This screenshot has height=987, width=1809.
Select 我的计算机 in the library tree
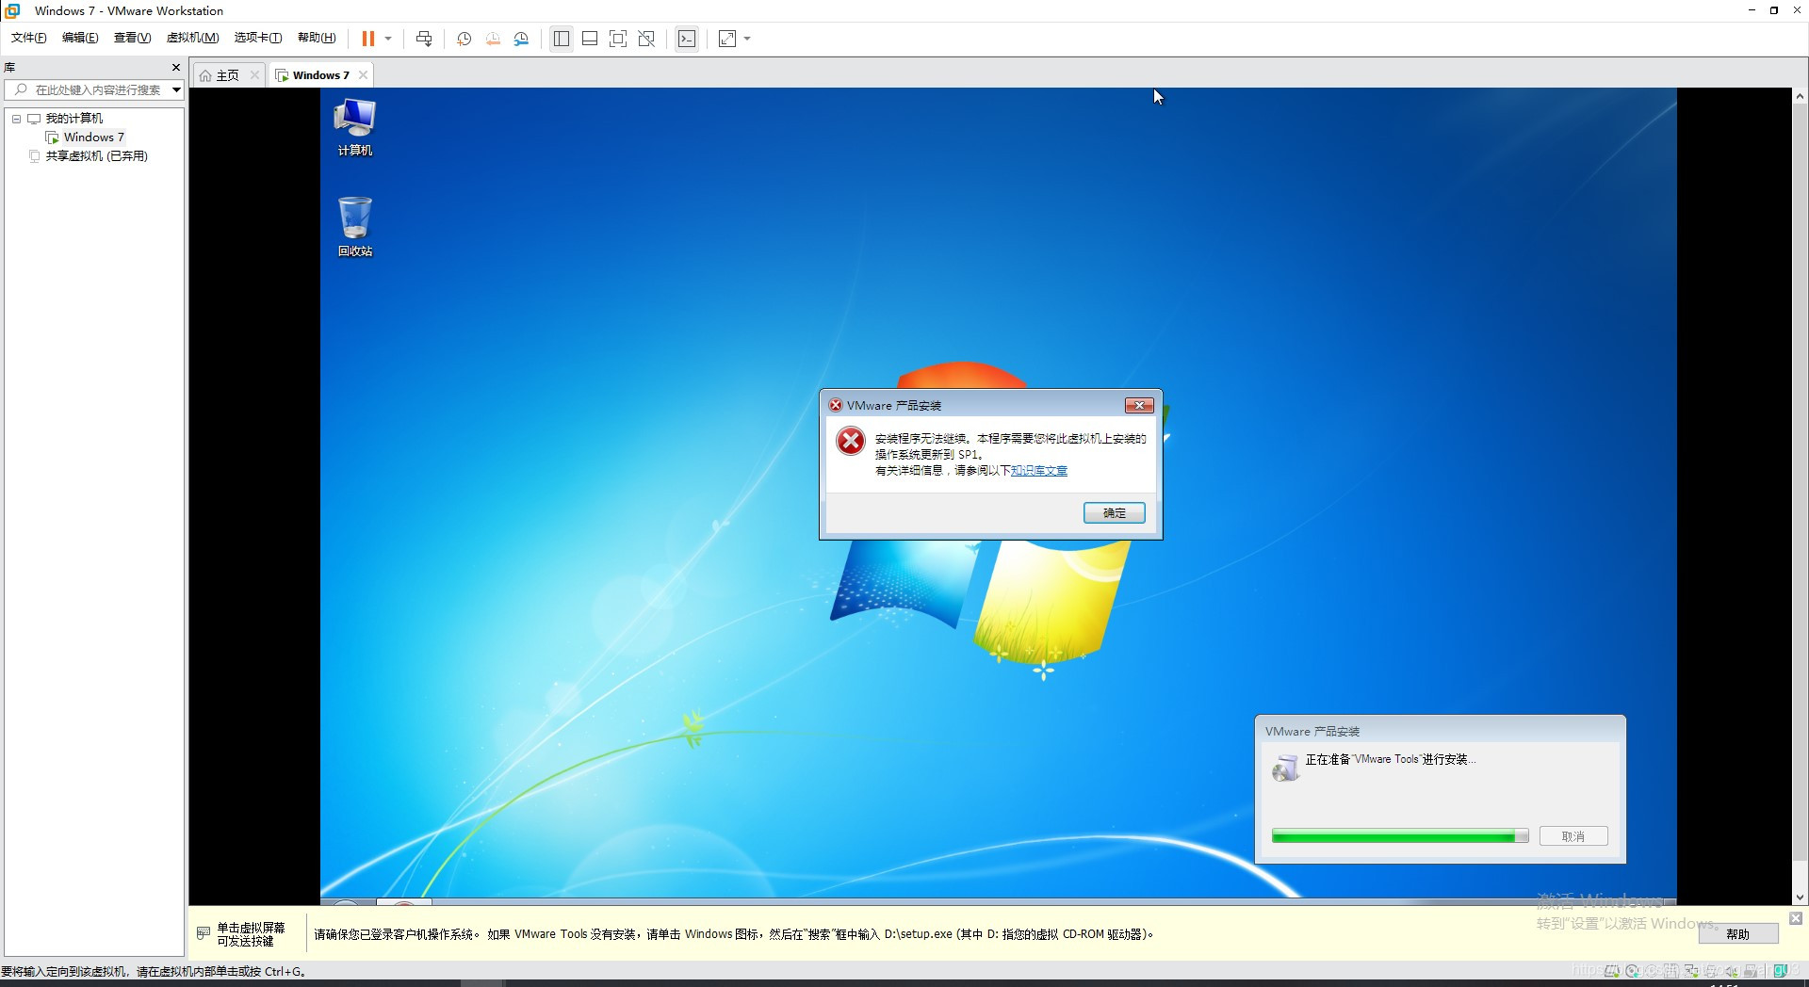click(x=73, y=119)
